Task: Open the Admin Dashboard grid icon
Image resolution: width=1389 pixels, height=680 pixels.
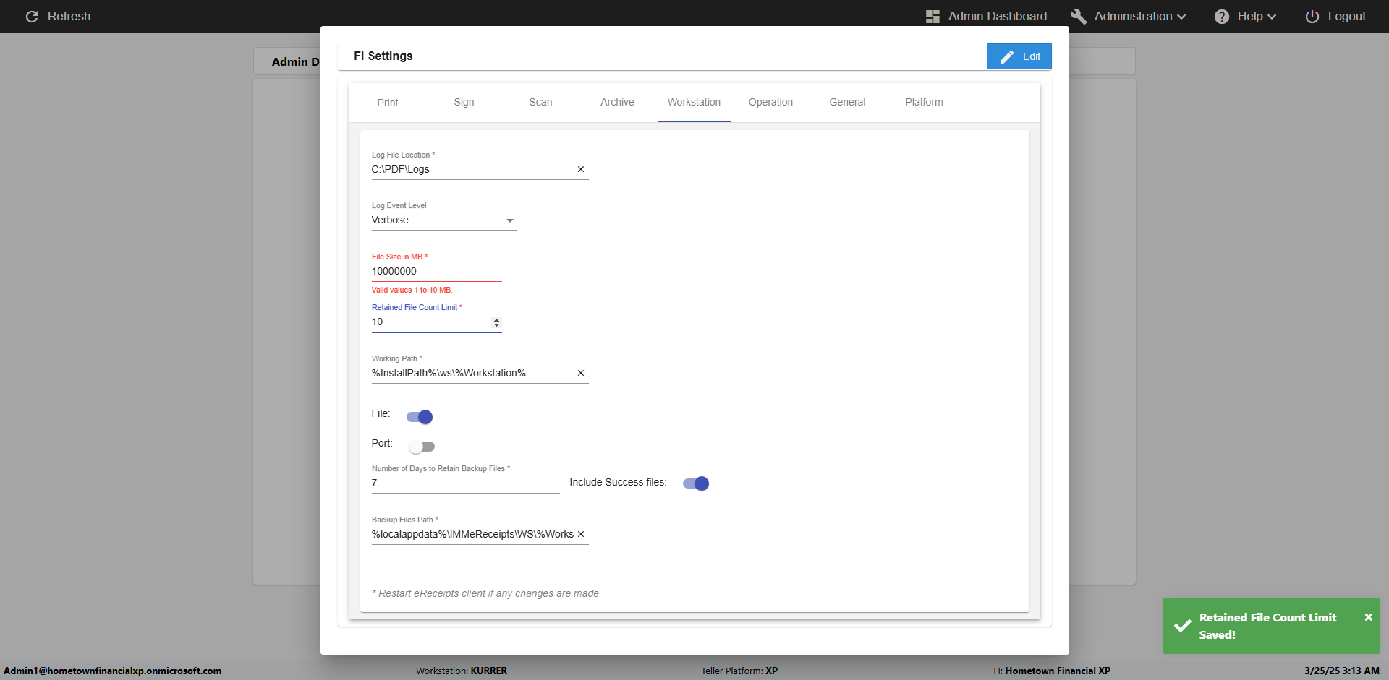Action: point(933,16)
